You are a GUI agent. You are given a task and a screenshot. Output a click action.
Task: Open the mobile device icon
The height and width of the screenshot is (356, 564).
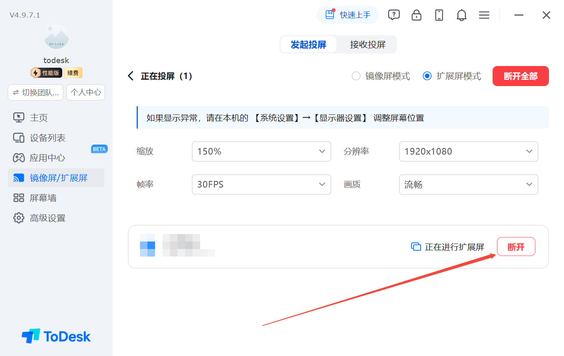coord(439,15)
